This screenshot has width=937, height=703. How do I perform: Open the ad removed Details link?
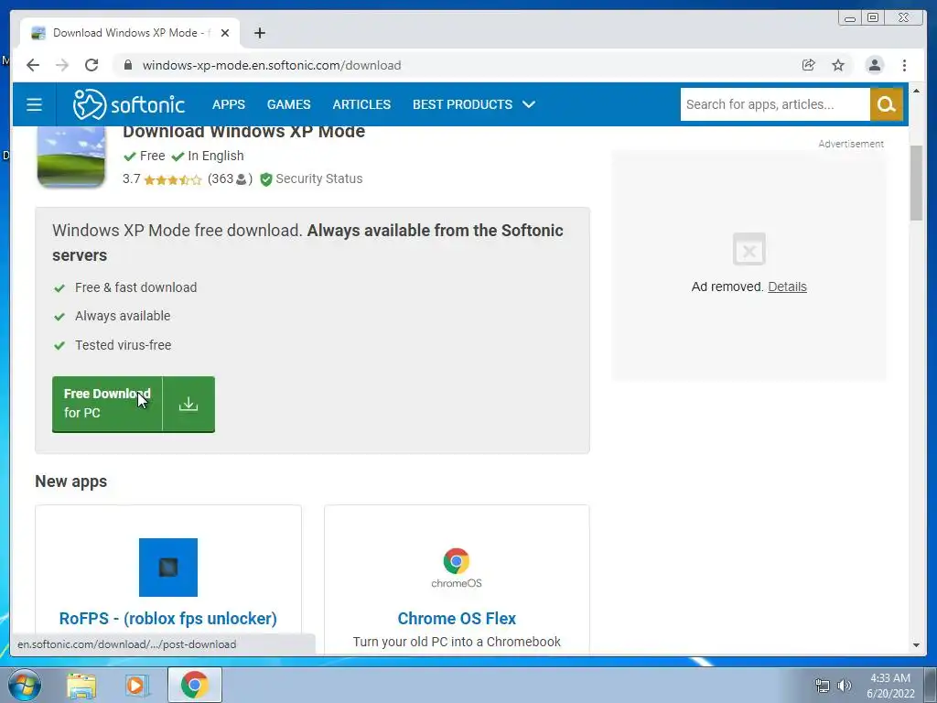pyautogui.click(x=787, y=287)
